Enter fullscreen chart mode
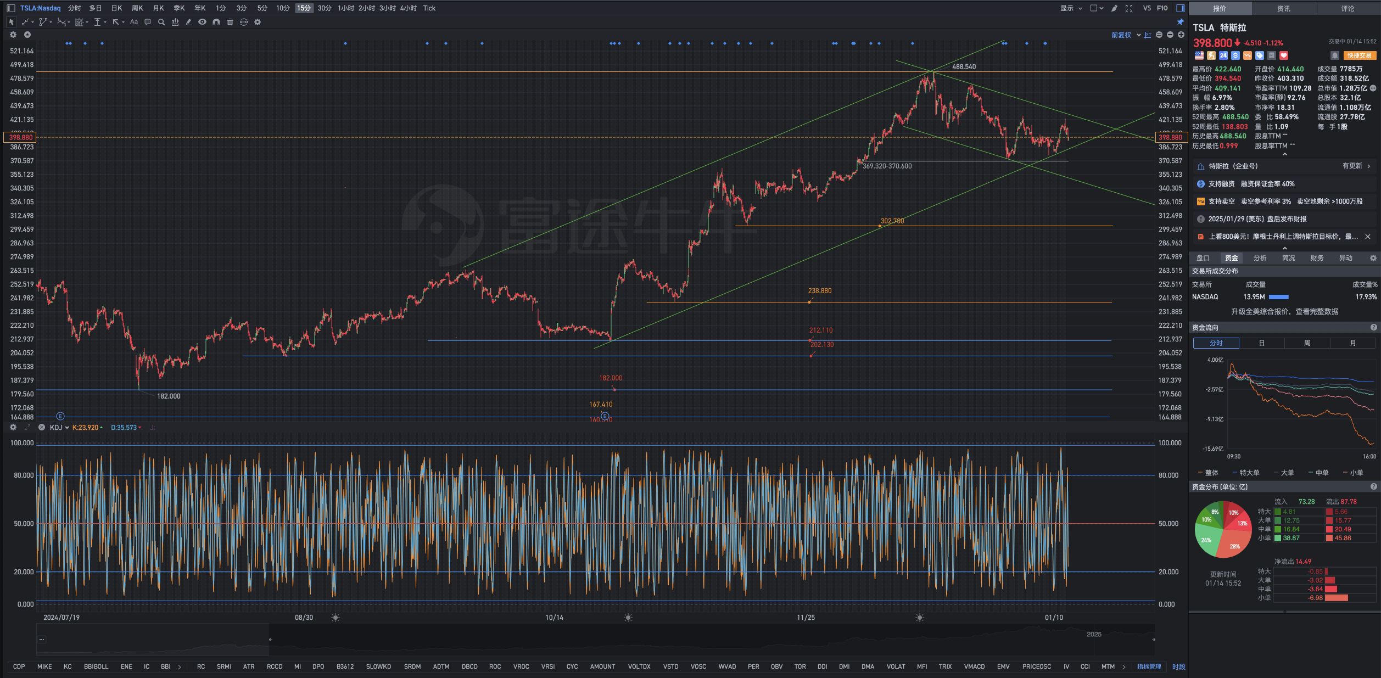 coord(1129,8)
